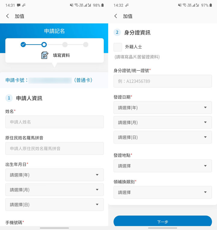Open the birth day 請選擇(日) dropdown

(55, 204)
